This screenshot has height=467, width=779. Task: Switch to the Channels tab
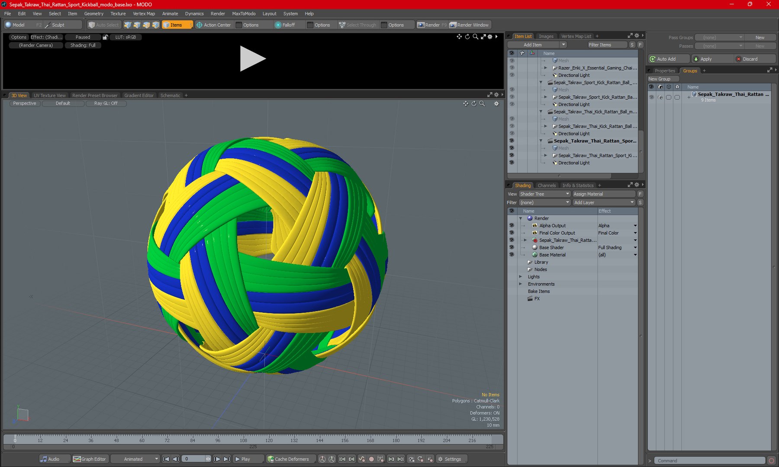pos(547,186)
